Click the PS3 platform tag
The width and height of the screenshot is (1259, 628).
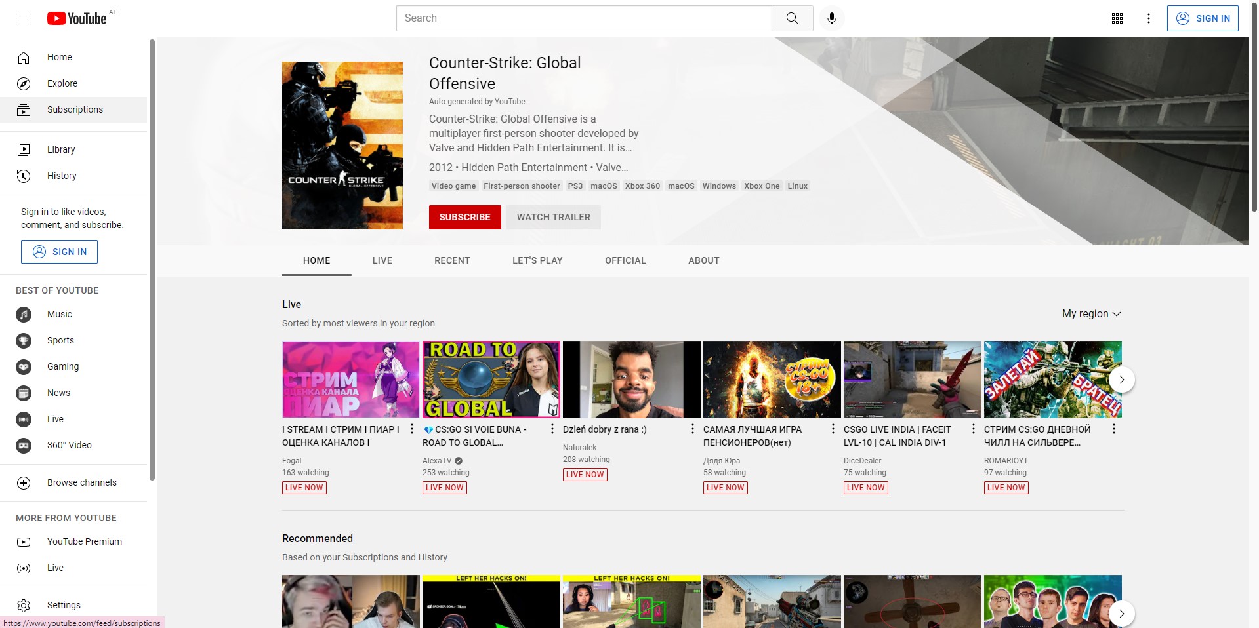coord(575,186)
